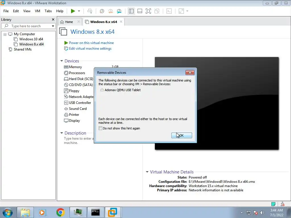Close the Library panel

53,20
